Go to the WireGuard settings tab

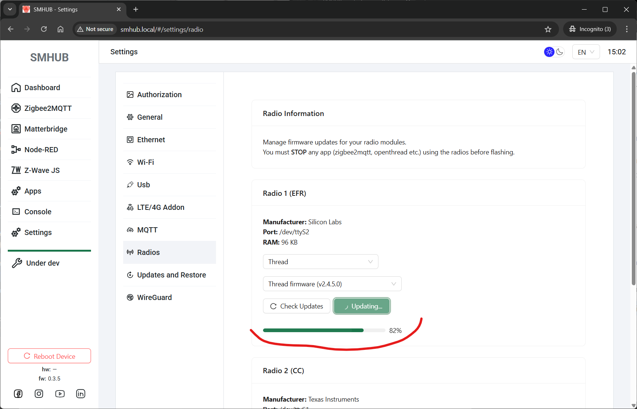point(154,297)
